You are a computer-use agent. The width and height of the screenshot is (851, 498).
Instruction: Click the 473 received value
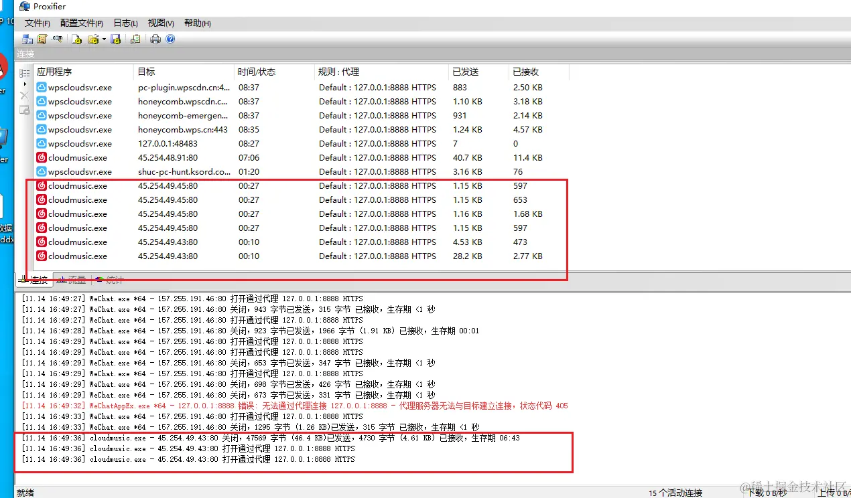click(x=520, y=242)
